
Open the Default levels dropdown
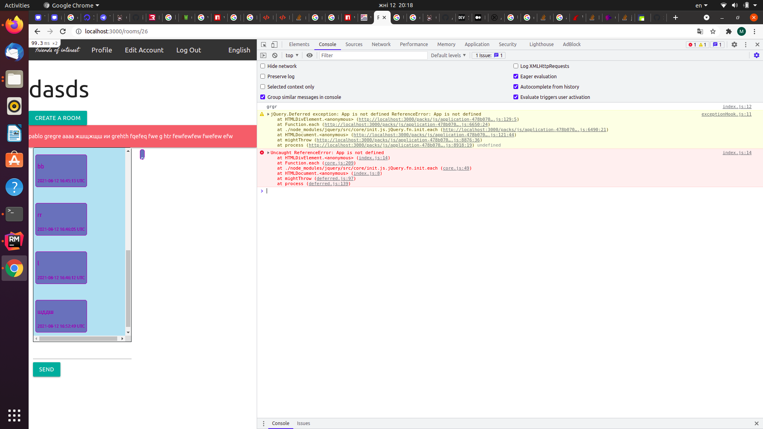pos(448,55)
